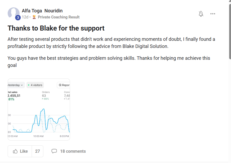
Task: Click the trophy icon beside the category
Action: click(34, 17)
